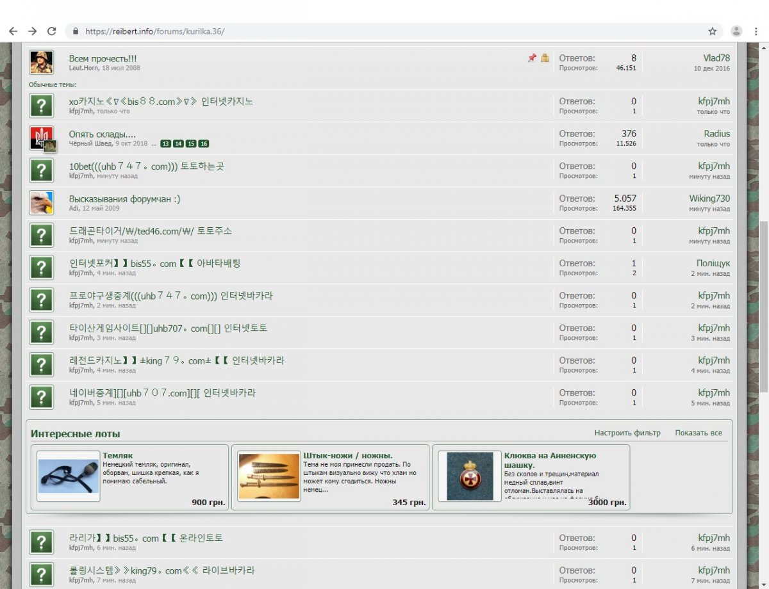Open 10bet uhb747 토토하는곳 thread title
Viewport: 769px width, 589px height.
(x=147, y=166)
